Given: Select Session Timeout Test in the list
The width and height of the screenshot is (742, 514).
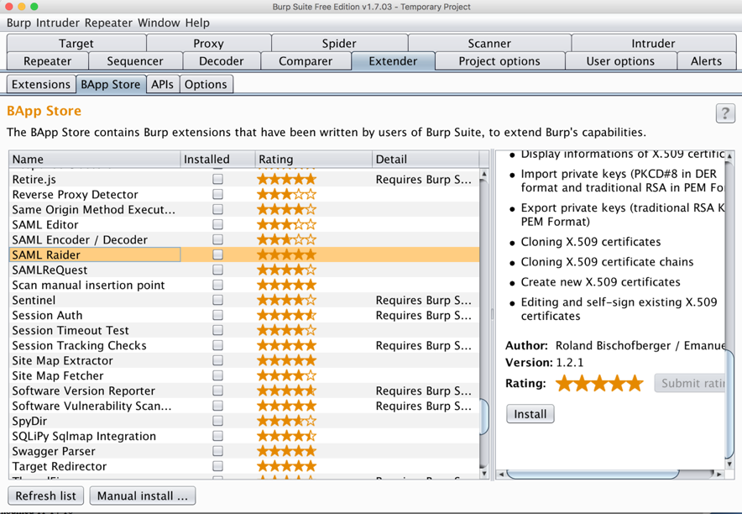Looking at the screenshot, I should pos(71,330).
